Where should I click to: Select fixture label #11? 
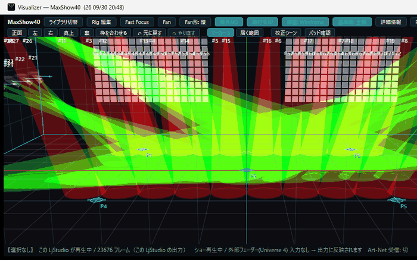(62, 41)
